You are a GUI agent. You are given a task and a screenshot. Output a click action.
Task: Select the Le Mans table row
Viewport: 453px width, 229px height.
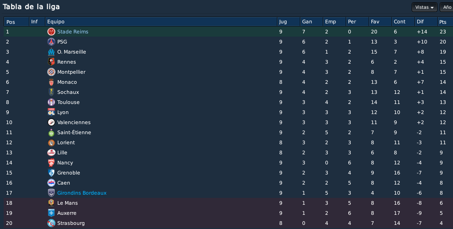click(x=228, y=203)
